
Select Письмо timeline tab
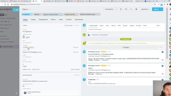125,26
